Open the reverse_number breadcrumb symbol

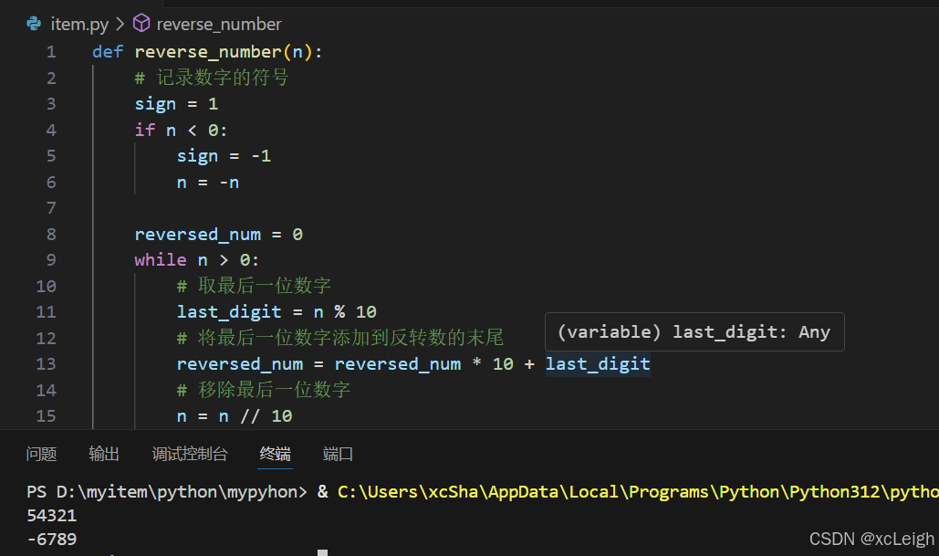[219, 24]
